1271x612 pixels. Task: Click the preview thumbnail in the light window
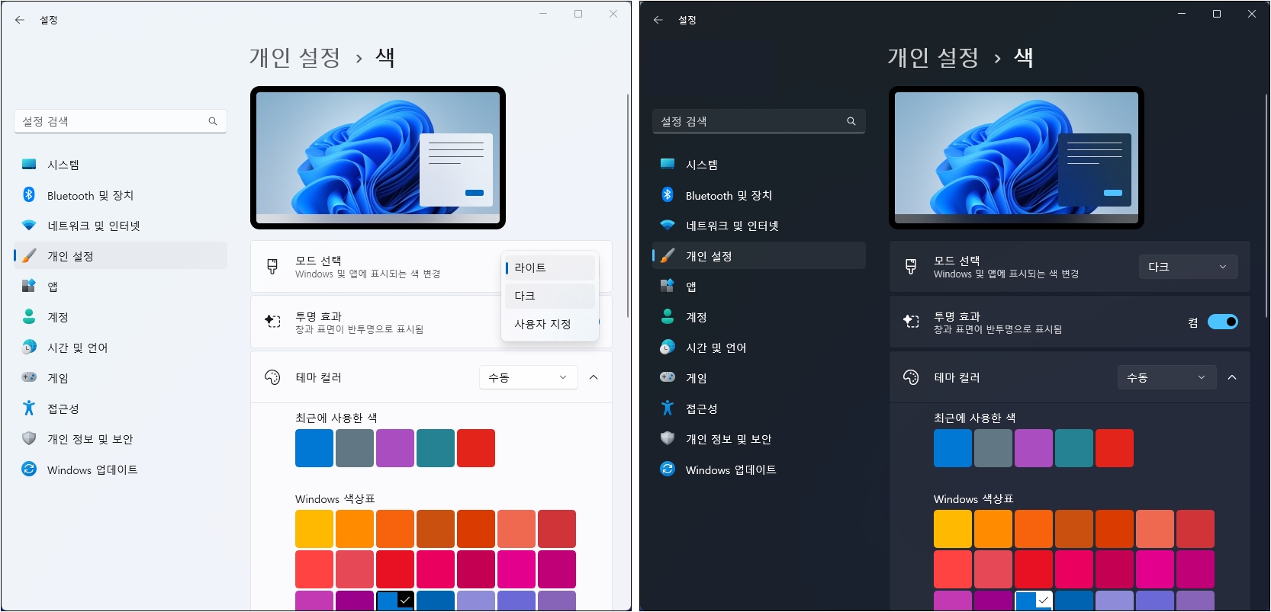point(378,158)
